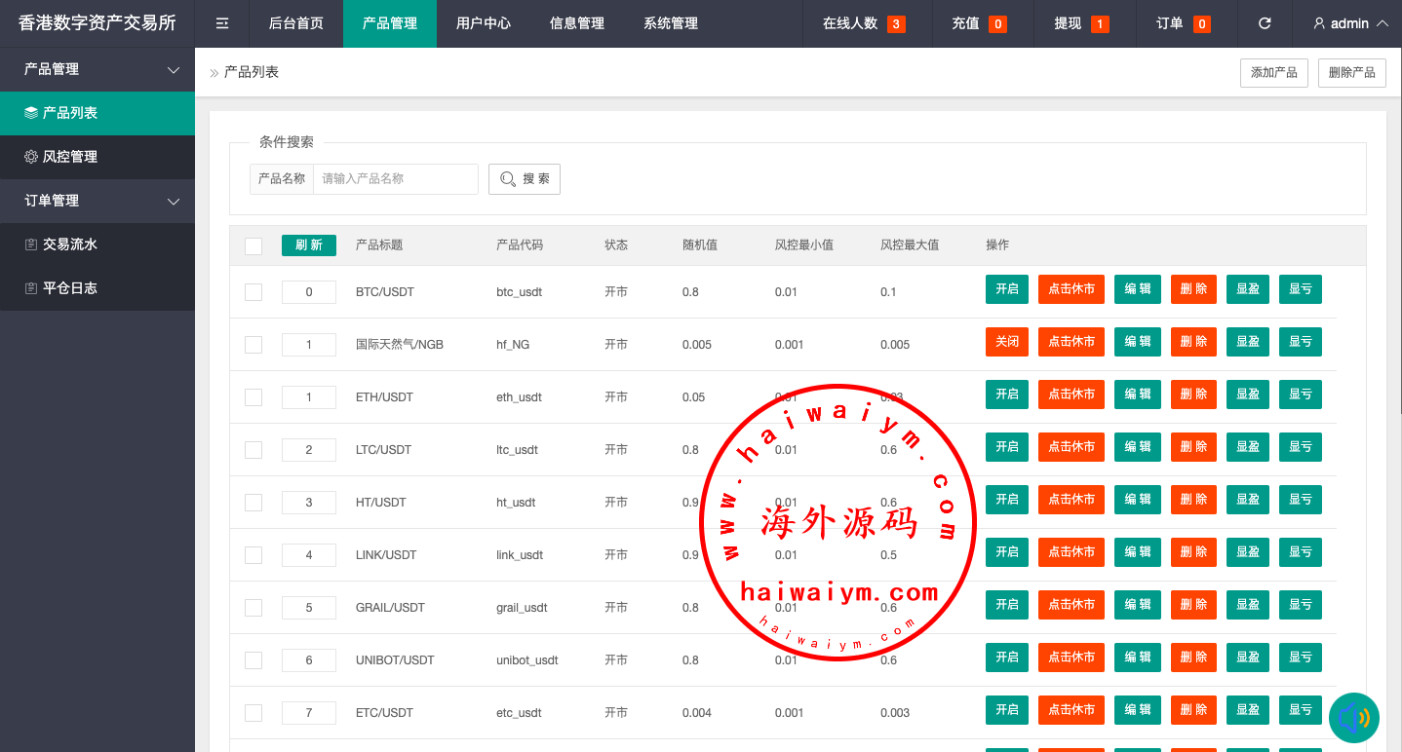Click 点击休市 for the ETH/USDT row
Screen dimensions: 1402x752
pyautogui.click(x=1071, y=395)
